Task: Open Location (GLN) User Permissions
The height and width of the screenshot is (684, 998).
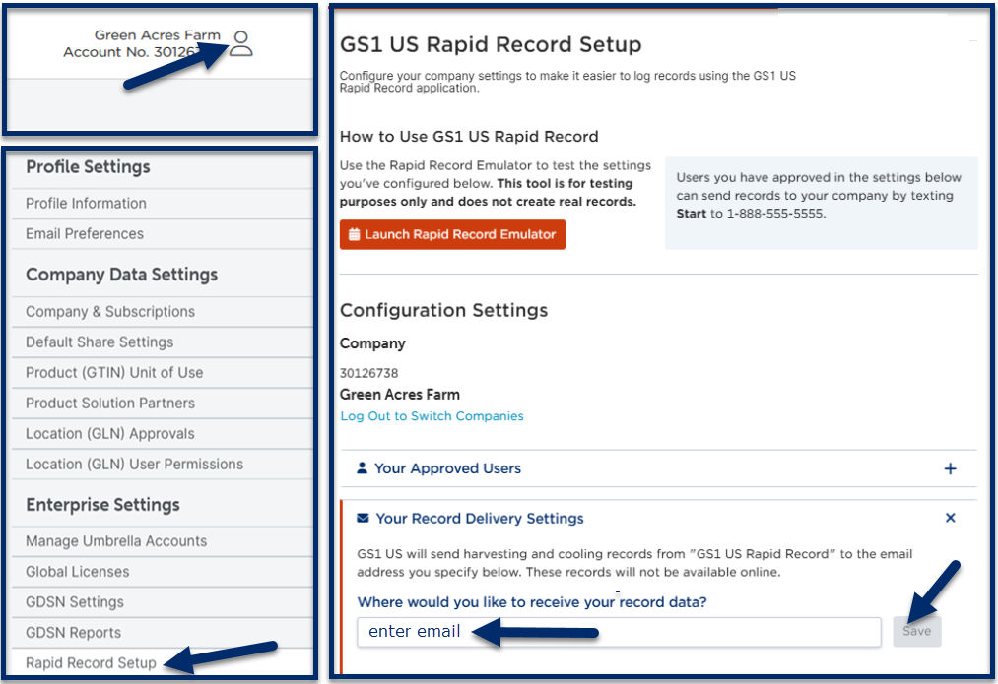Action: pyautogui.click(x=134, y=465)
